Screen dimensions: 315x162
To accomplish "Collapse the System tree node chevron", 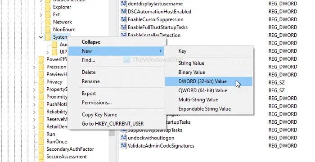I will point(41,37).
